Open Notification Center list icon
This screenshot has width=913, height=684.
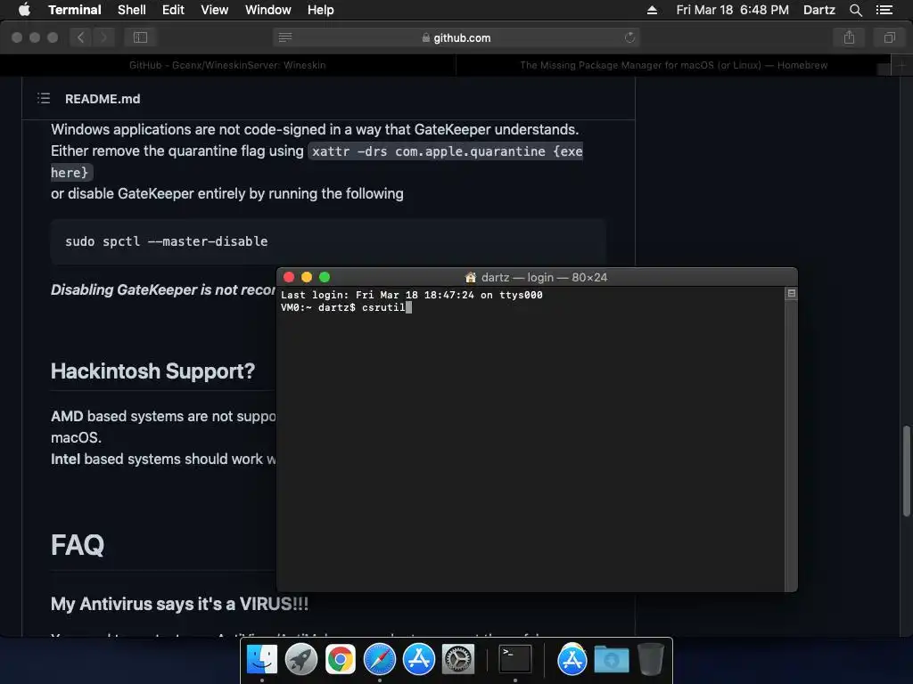click(884, 10)
